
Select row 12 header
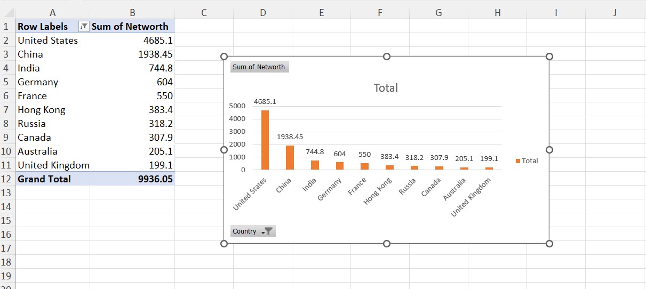(x=7, y=179)
